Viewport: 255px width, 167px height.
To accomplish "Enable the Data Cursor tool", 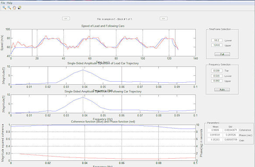I will point(19,7).
